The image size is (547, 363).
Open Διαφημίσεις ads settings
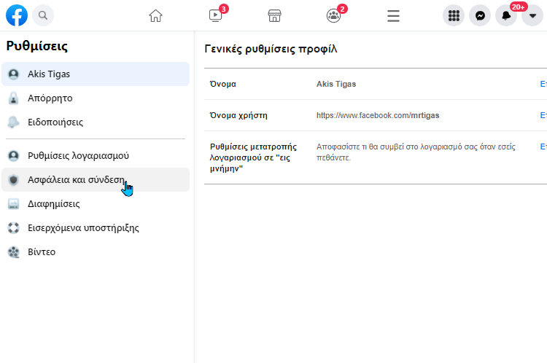pos(96,203)
